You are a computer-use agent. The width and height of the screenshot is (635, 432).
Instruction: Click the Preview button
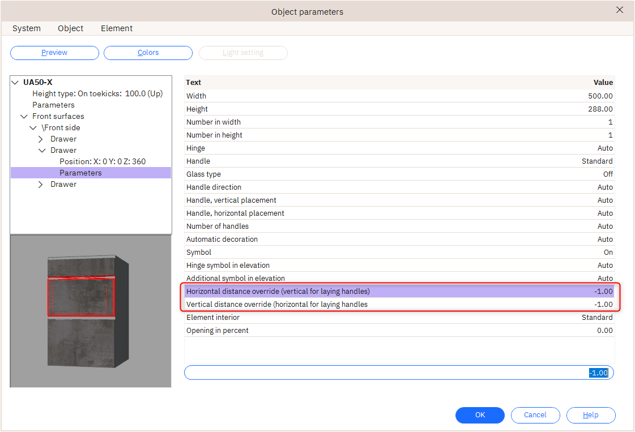[x=54, y=53]
